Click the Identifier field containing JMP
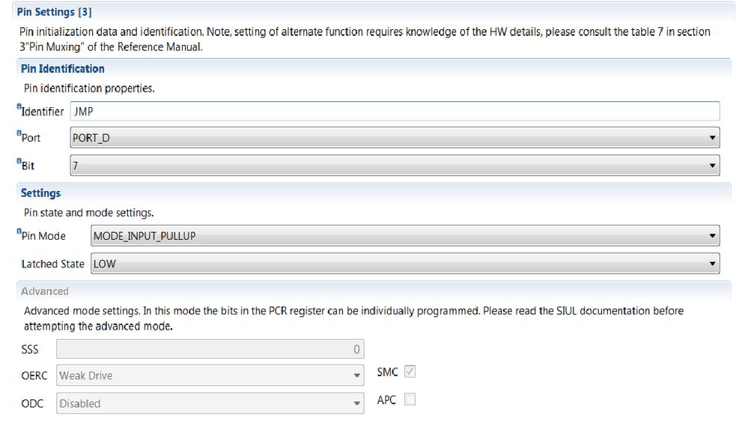 (395, 111)
